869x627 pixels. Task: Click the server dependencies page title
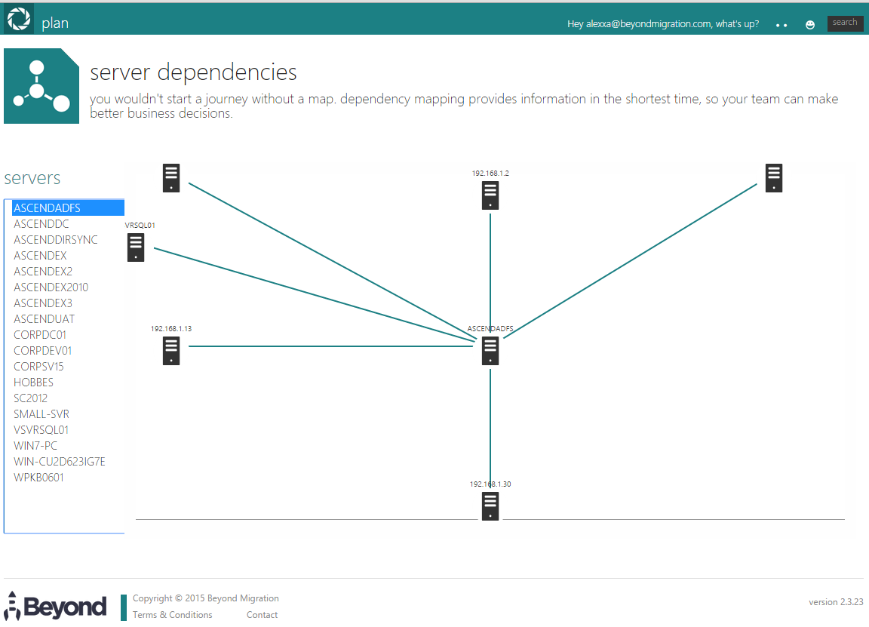193,72
